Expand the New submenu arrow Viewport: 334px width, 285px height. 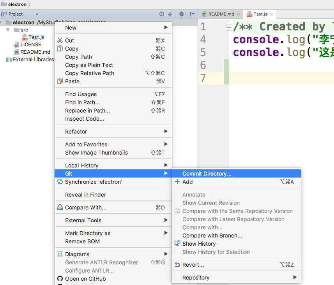click(166, 27)
